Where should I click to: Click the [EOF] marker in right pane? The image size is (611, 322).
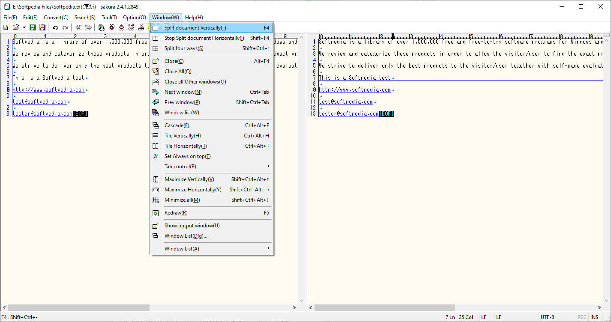coord(386,114)
